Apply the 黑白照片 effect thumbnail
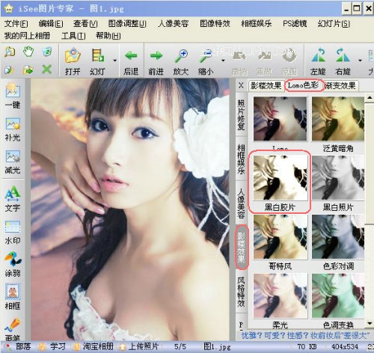The width and height of the screenshot is (374, 353). pos(338,178)
